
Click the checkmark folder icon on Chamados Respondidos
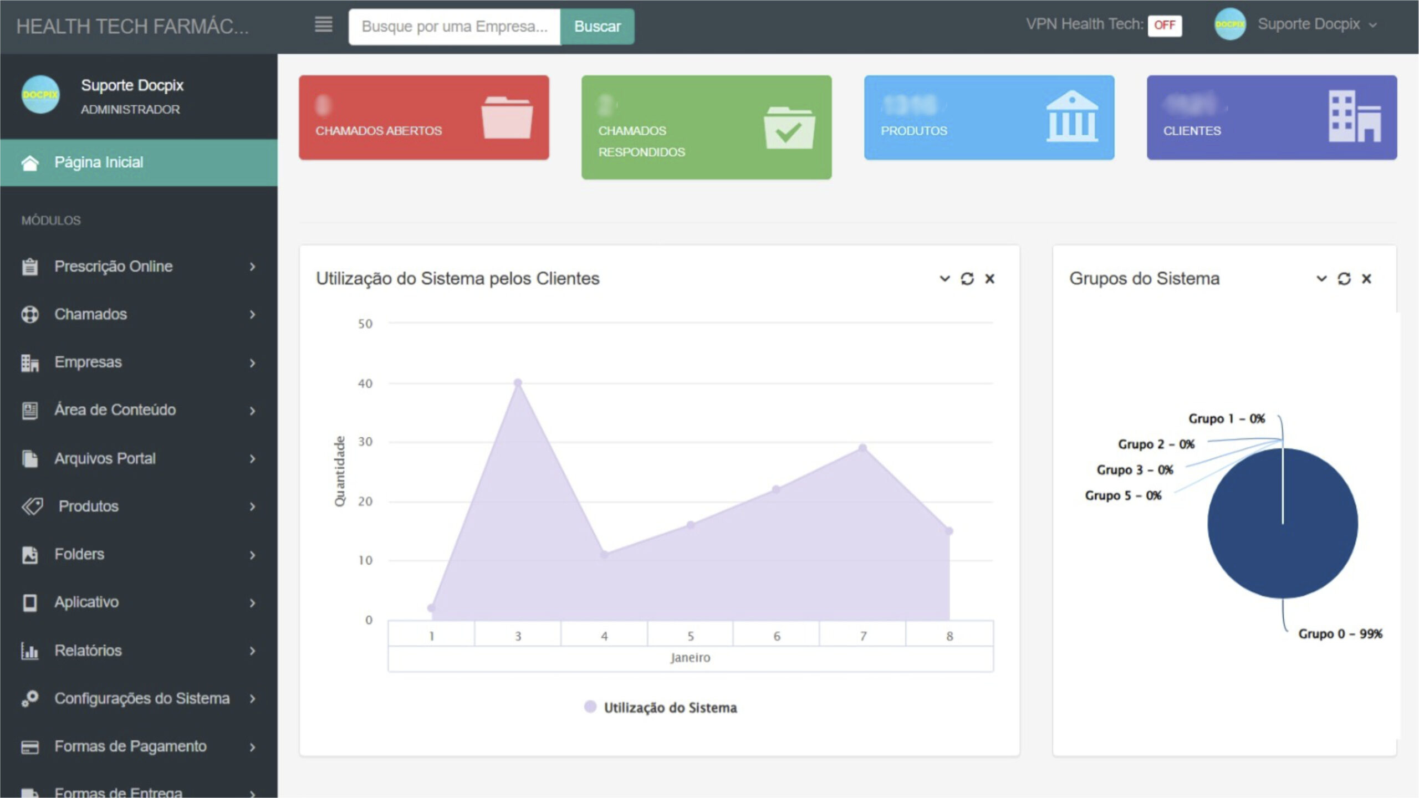[x=789, y=128]
